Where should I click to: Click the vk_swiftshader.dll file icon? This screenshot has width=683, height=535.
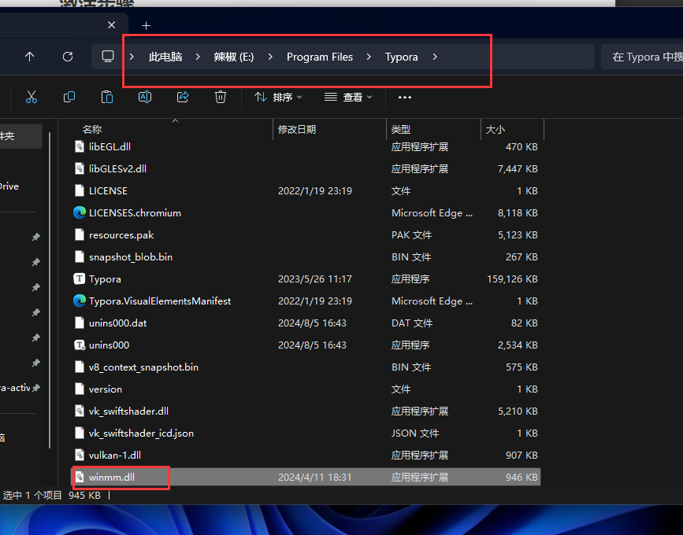coord(80,411)
